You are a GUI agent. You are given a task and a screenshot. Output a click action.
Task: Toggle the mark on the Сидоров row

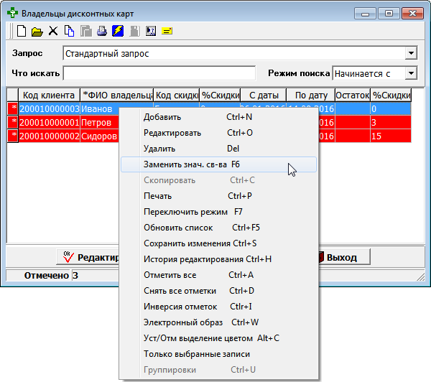[x=12, y=136]
